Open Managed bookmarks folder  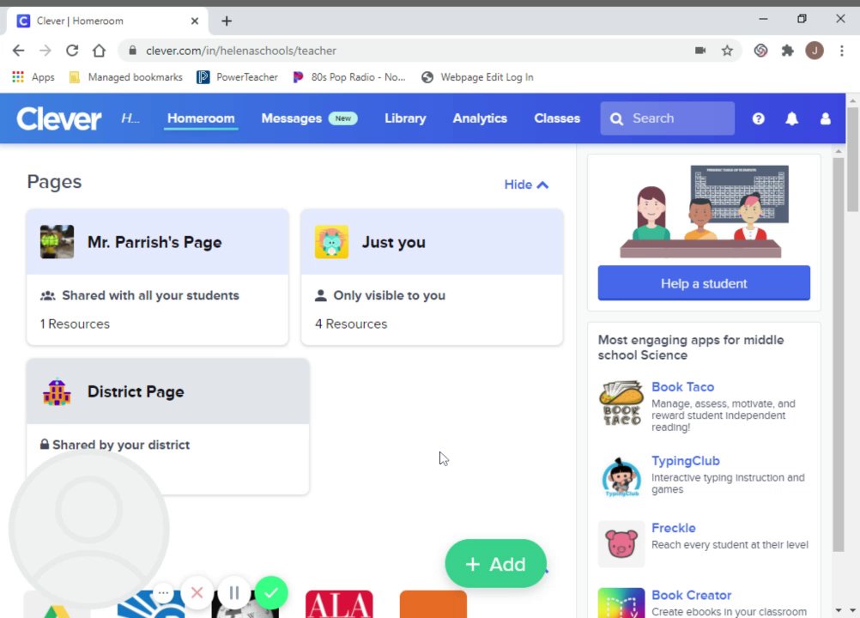point(125,77)
